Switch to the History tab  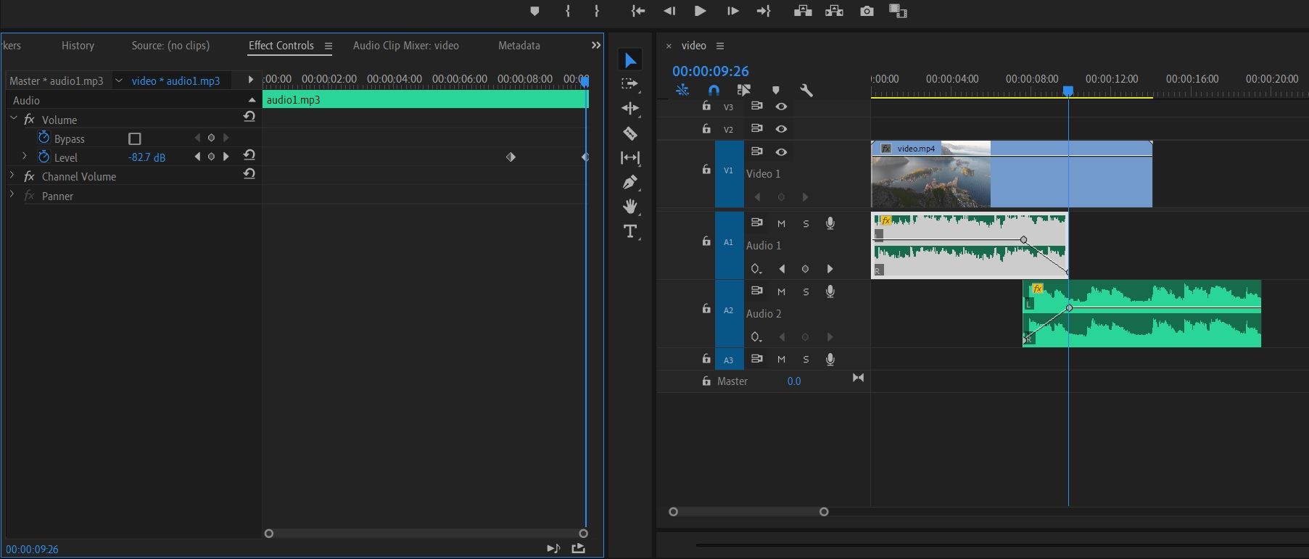[x=78, y=45]
